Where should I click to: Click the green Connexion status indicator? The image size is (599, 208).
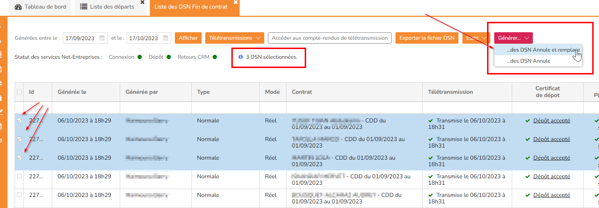140,57
